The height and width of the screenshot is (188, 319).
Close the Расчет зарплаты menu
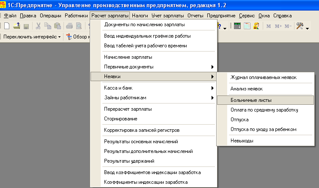[110, 16]
